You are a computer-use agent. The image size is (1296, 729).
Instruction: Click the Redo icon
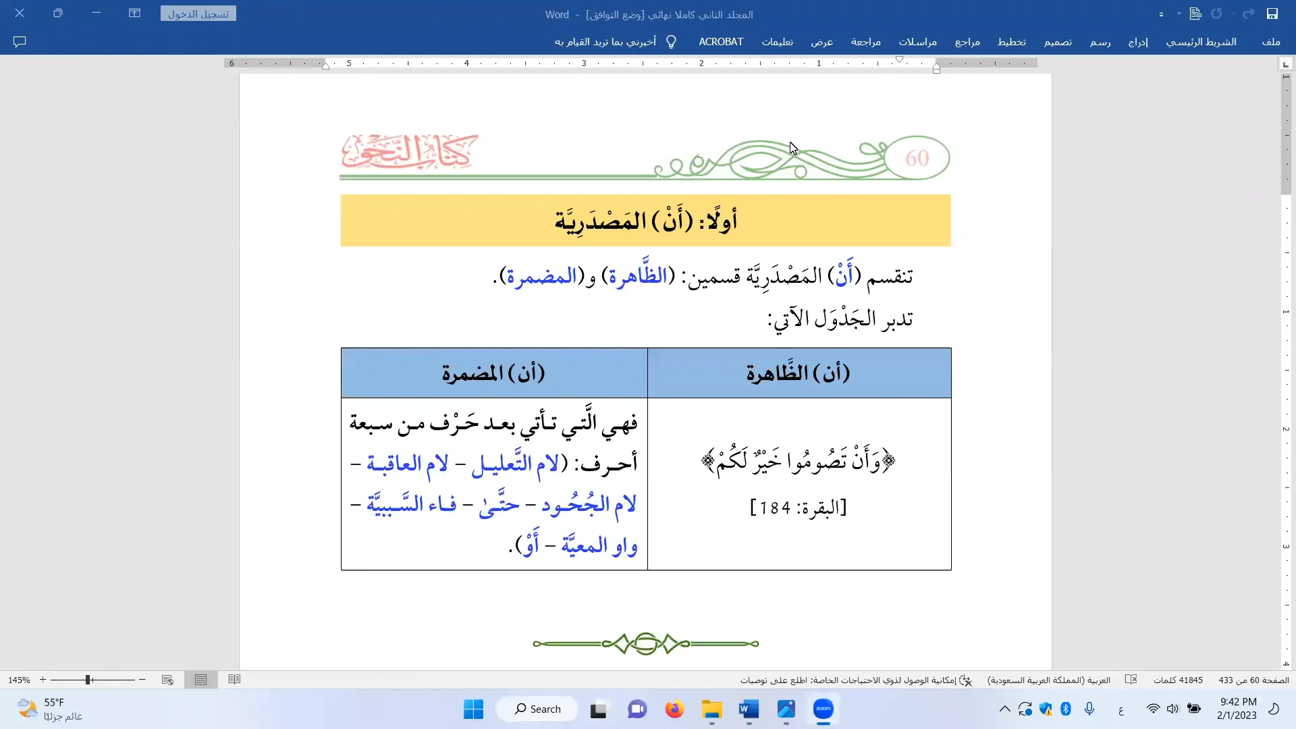point(1248,13)
